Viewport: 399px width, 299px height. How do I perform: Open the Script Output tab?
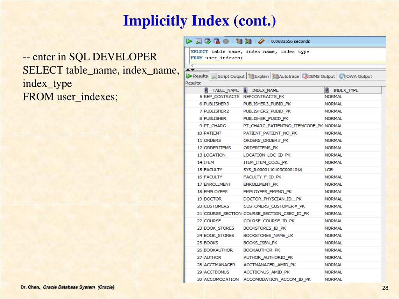(x=228, y=76)
